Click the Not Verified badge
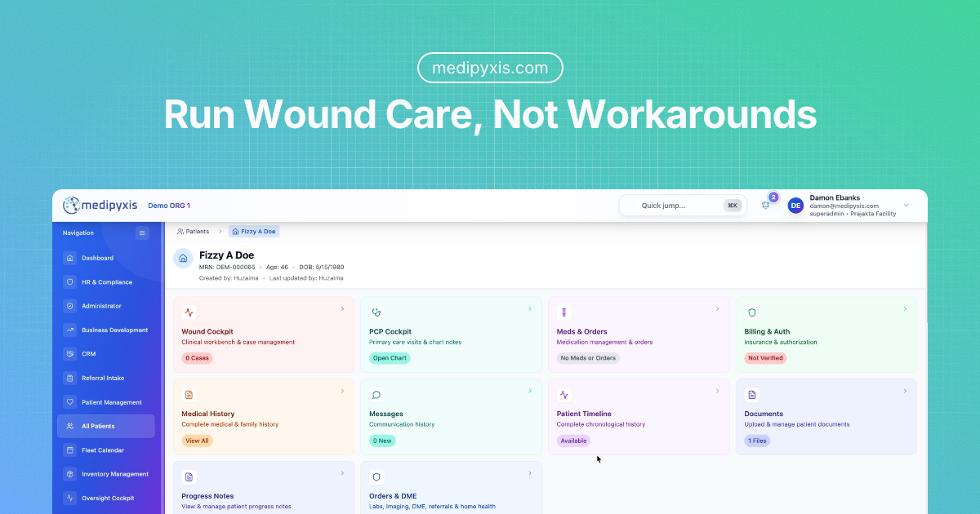 click(x=765, y=358)
